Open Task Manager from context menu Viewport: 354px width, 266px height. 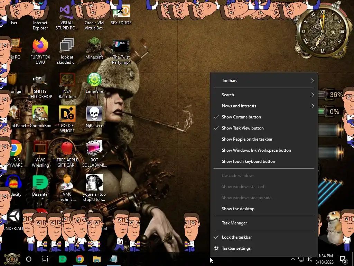coord(264,223)
